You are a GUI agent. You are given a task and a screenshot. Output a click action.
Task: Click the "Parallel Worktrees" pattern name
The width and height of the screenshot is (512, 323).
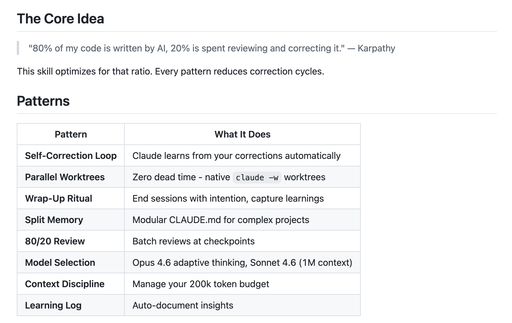[65, 177]
